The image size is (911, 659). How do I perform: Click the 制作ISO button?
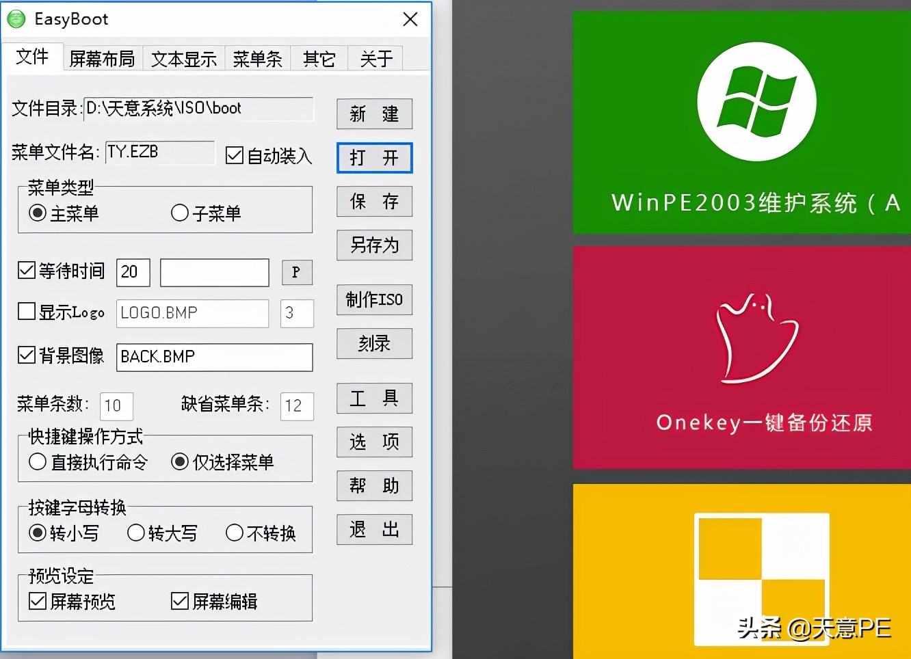[x=374, y=300]
